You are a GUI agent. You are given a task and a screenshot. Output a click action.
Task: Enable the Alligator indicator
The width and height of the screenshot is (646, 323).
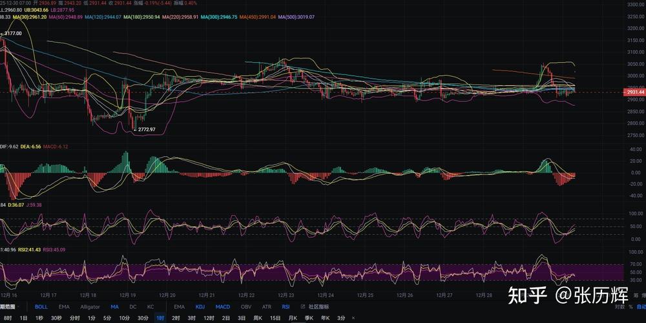click(x=90, y=307)
